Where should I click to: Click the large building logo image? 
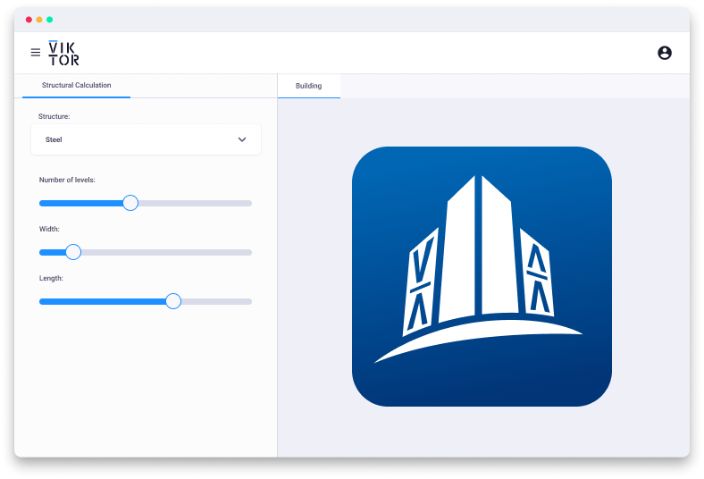pyautogui.click(x=482, y=276)
